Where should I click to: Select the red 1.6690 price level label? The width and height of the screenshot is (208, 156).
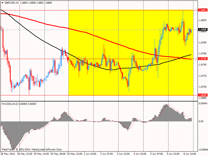click(203, 95)
